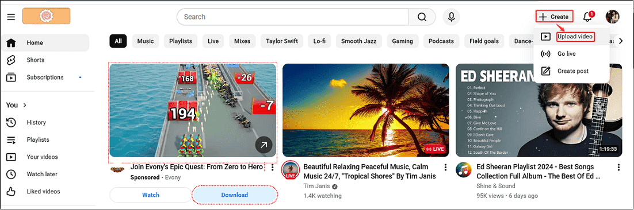Open Playlists in the sidebar

tap(45, 140)
